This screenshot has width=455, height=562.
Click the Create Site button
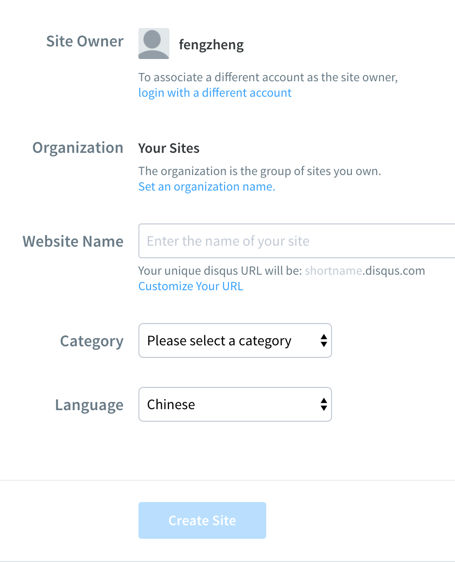point(202,520)
